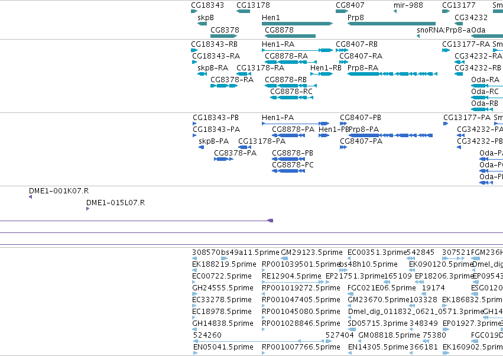
Task: Open transcript CG8407-RA
Action: (x=343, y=62)
